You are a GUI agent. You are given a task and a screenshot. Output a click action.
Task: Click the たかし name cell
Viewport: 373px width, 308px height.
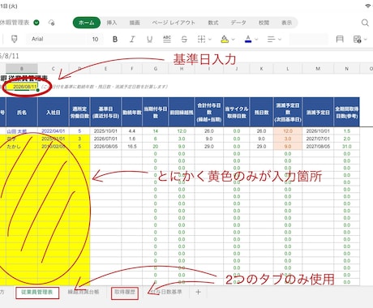tap(22, 147)
